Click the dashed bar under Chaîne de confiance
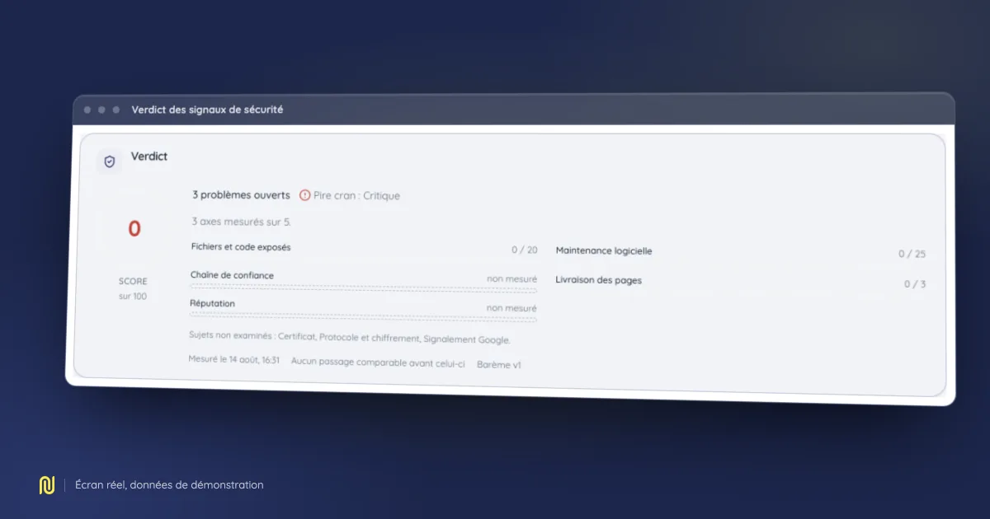 (364, 289)
